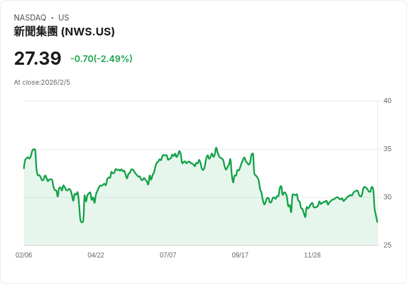Click the first peak near 35 in February
This screenshot has height=284, width=407.
coord(34,149)
